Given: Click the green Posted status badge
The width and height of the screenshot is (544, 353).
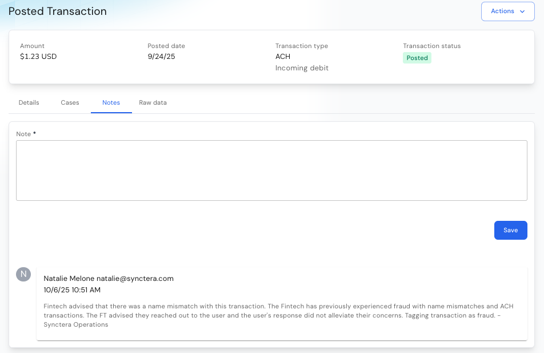Looking at the screenshot, I should 417,58.
